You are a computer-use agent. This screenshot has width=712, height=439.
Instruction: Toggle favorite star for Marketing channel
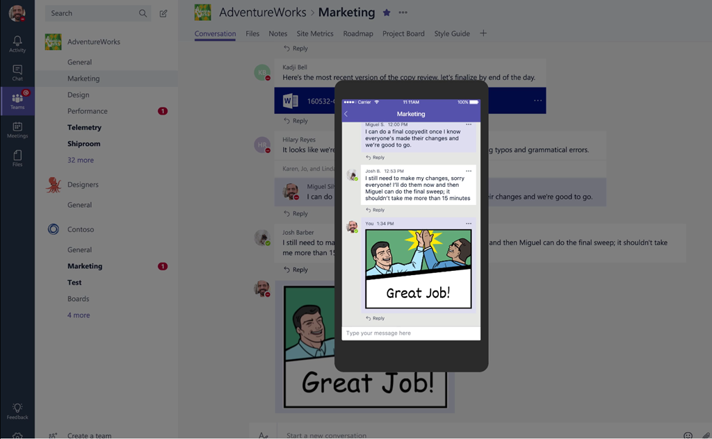click(387, 13)
